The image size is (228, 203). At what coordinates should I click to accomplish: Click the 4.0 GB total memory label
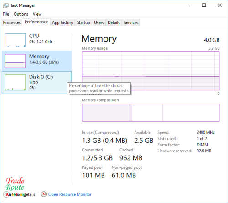coord(212,40)
